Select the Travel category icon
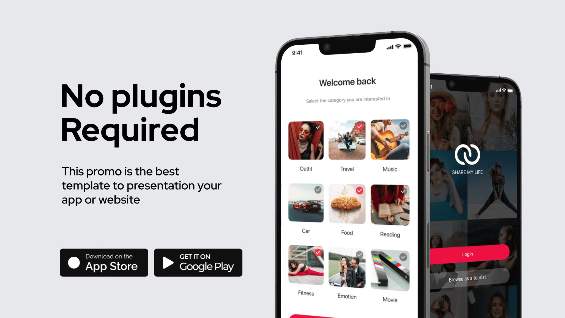This screenshot has width=565, height=318. 347,140
